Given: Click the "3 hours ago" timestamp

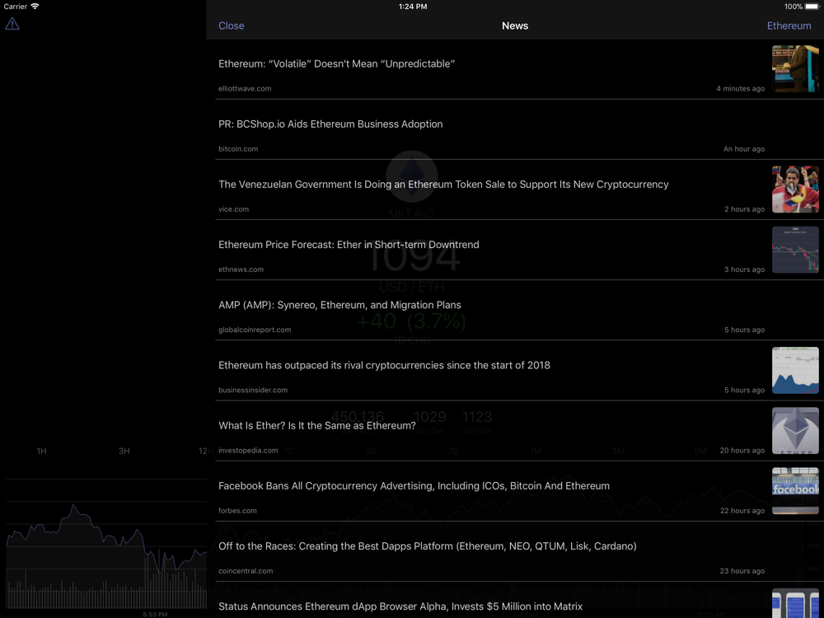Looking at the screenshot, I should 745,269.
